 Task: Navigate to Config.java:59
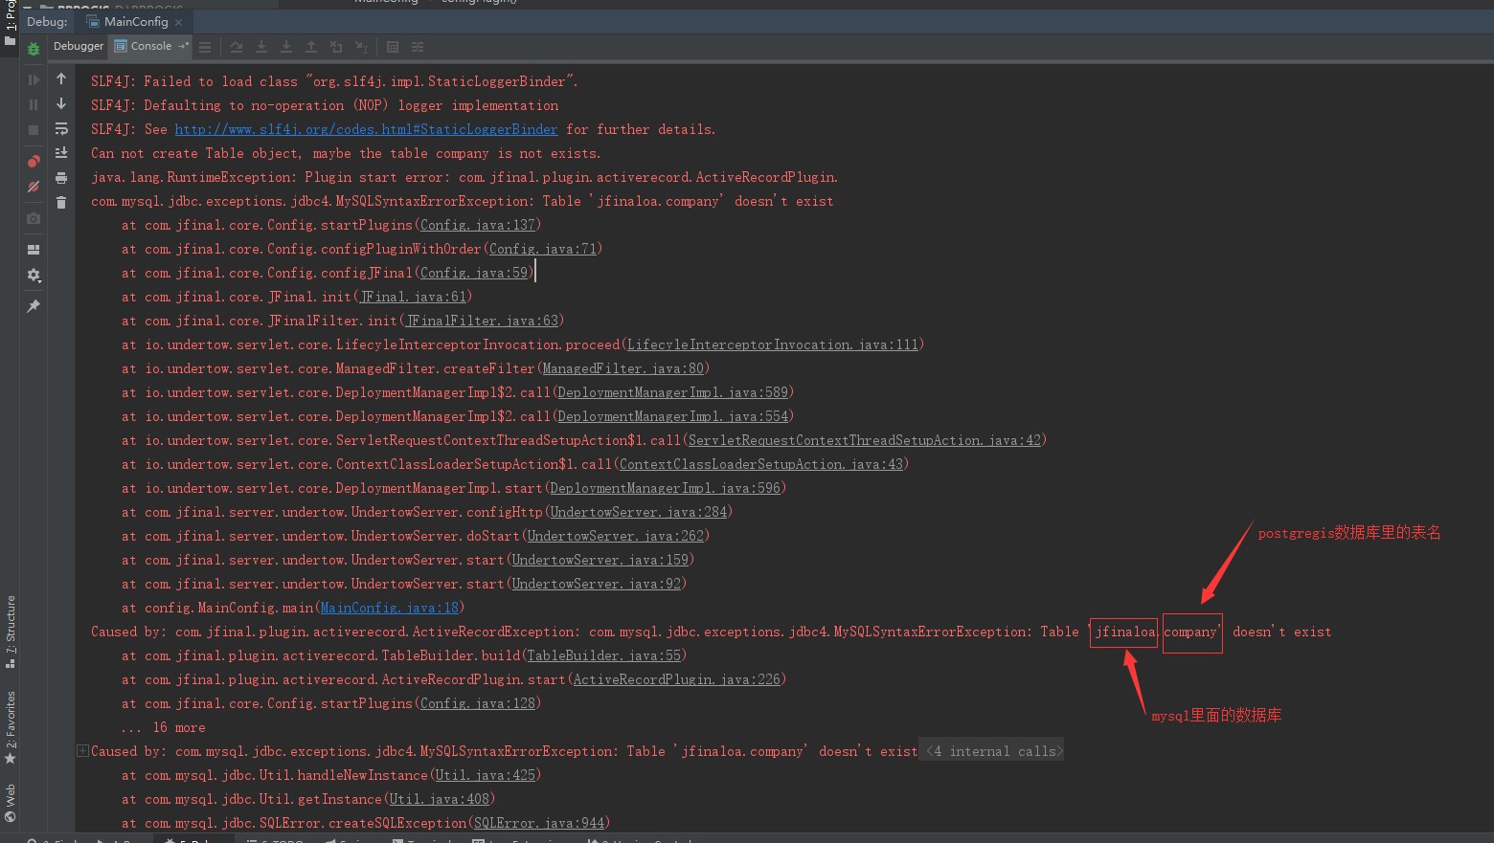[x=474, y=273]
